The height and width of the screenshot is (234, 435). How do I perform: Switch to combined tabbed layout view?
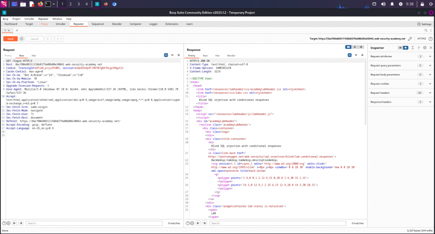[x=361, y=47]
